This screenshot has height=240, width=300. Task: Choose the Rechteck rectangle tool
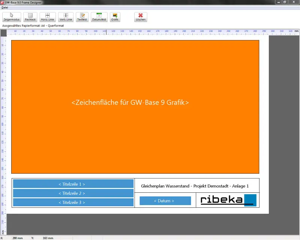[30, 17]
